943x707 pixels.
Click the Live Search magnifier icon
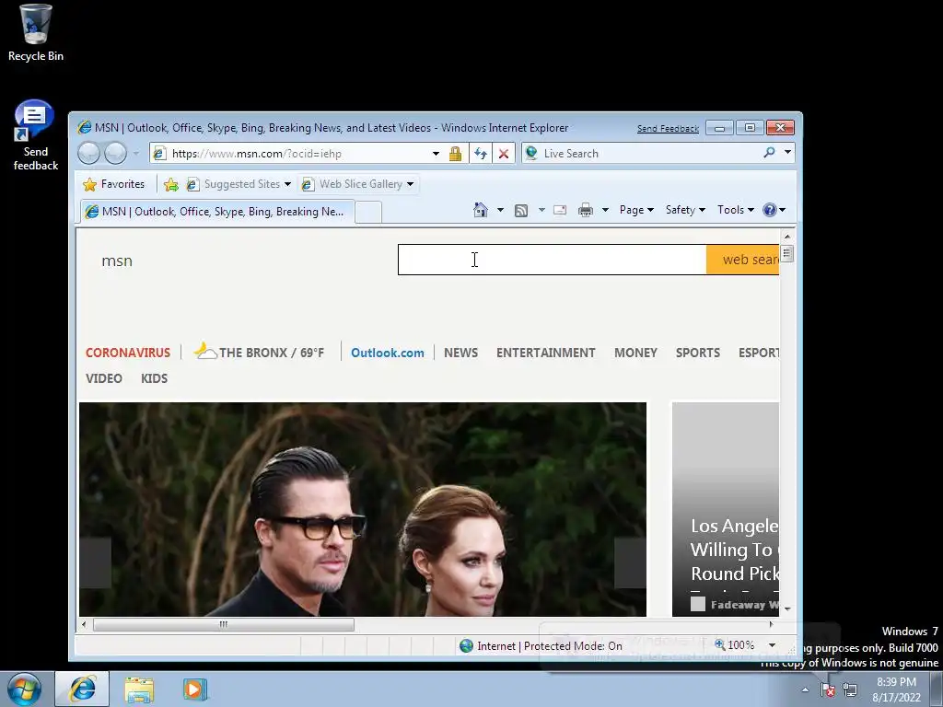(x=769, y=153)
